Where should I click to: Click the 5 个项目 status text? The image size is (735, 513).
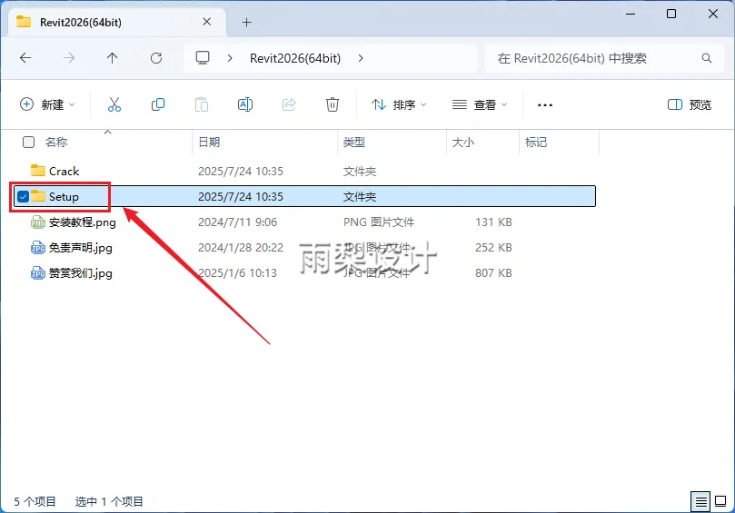click(35, 502)
